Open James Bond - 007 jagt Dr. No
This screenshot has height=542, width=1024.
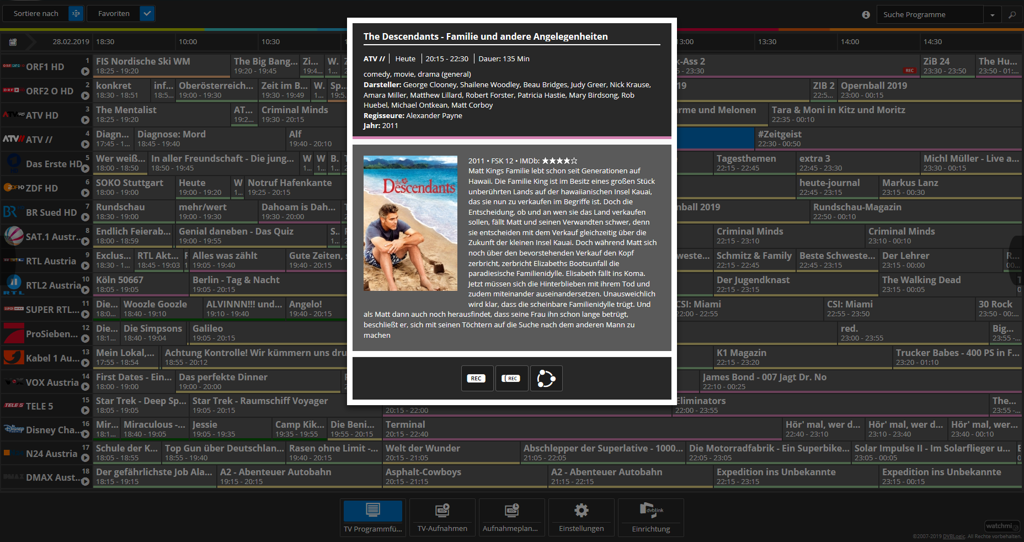point(861,381)
